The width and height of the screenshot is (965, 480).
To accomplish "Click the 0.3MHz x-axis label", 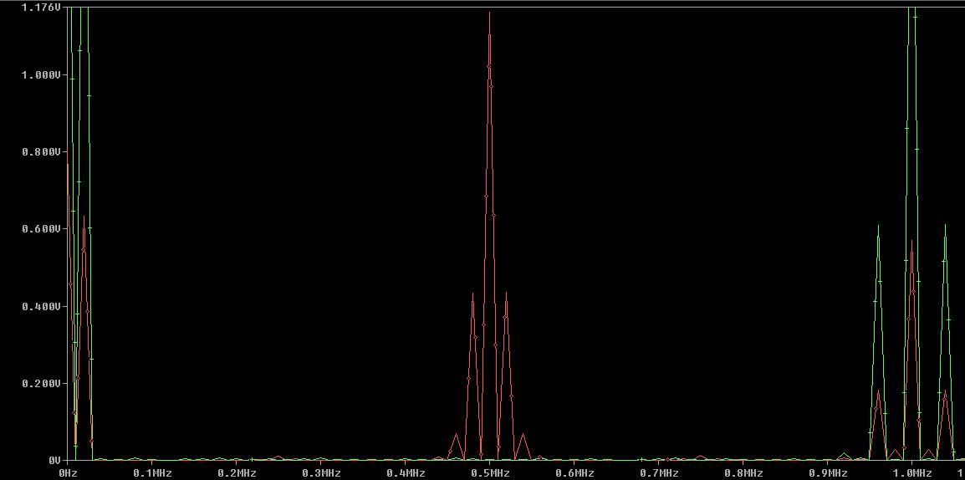I will click(320, 472).
